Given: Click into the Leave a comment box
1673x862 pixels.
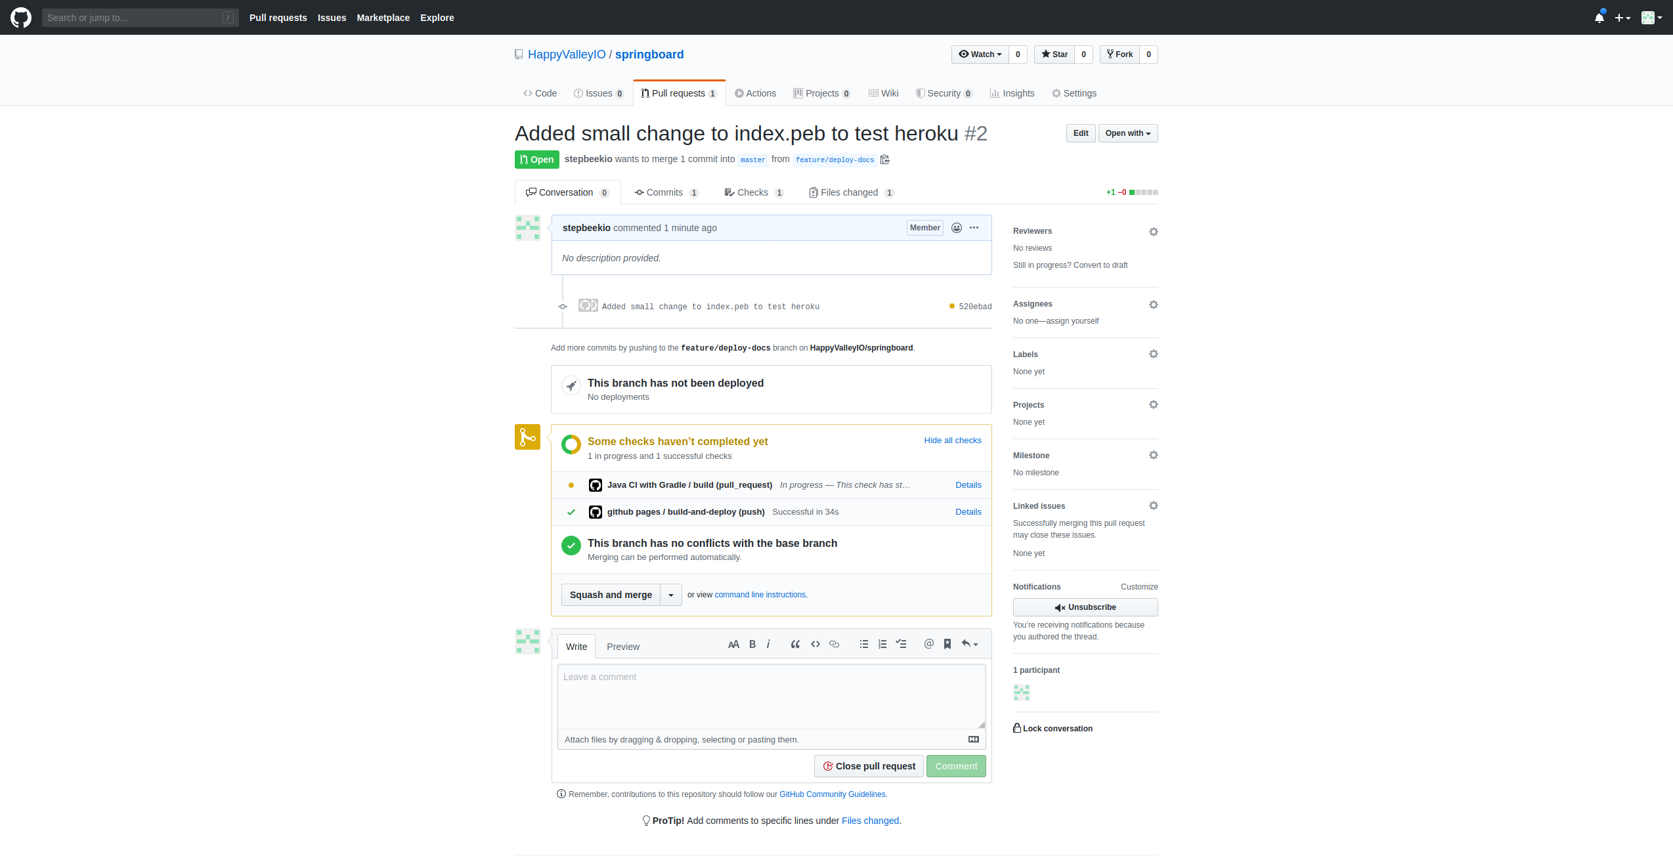Looking at the screenshot, I should click(x=771, y=697).
